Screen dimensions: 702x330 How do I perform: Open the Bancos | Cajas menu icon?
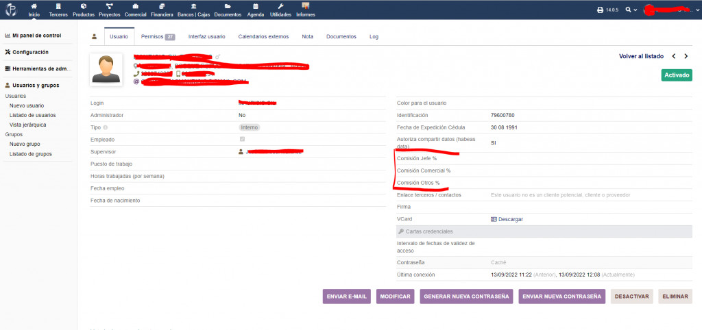[x=193, y=6]
